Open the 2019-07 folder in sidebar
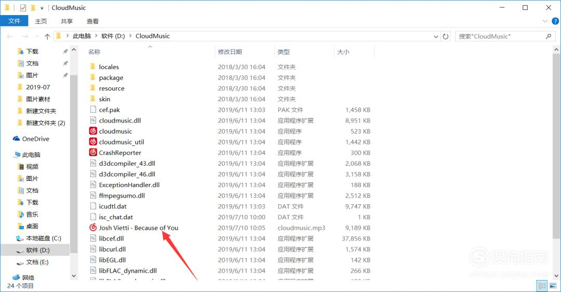 [38, 87]
